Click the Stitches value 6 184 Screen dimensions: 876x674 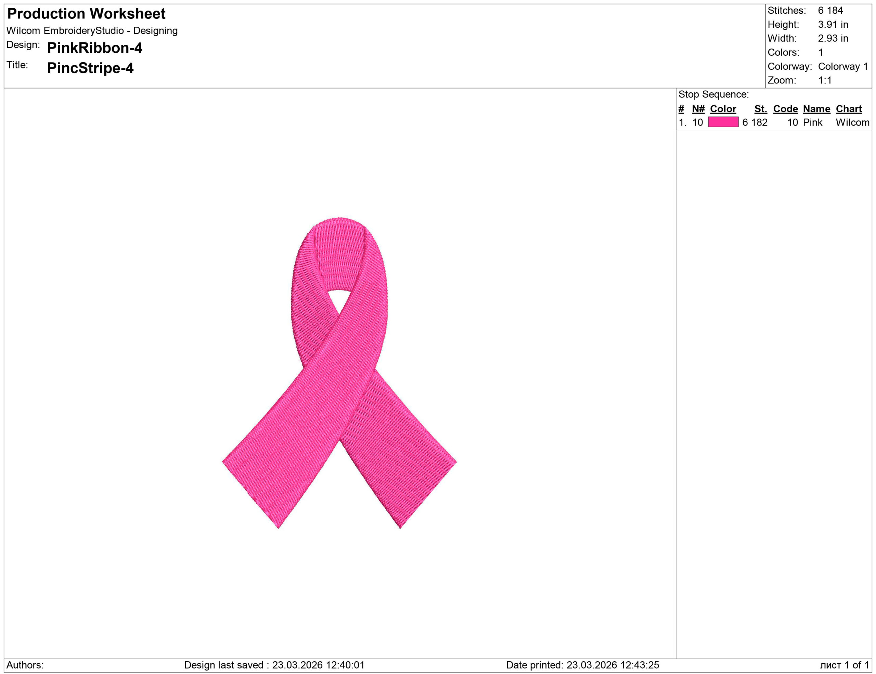click(830, 10)
